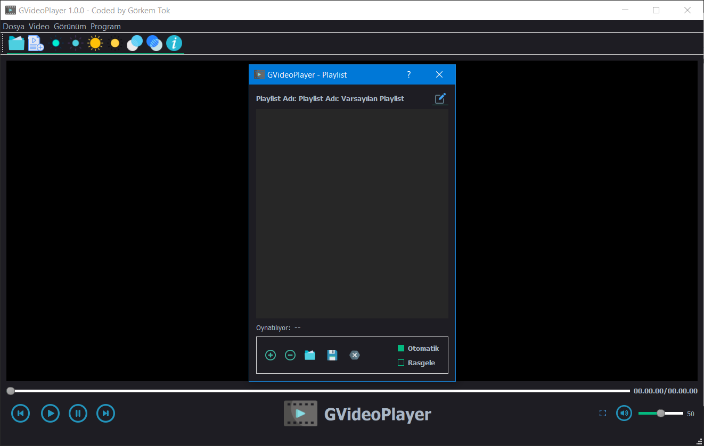The width and height of the screenshot is (704, 446).
Task: Remove item using the minus circle icon
Action: 290,355
